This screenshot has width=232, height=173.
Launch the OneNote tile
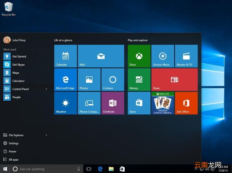click(113, 103)
